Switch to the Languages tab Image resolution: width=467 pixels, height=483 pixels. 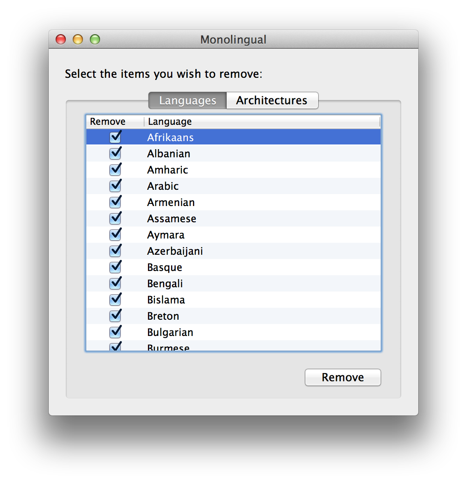coord(187,100)
